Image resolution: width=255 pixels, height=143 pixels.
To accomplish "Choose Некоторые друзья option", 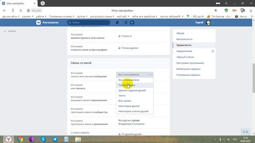I will 135,106.
